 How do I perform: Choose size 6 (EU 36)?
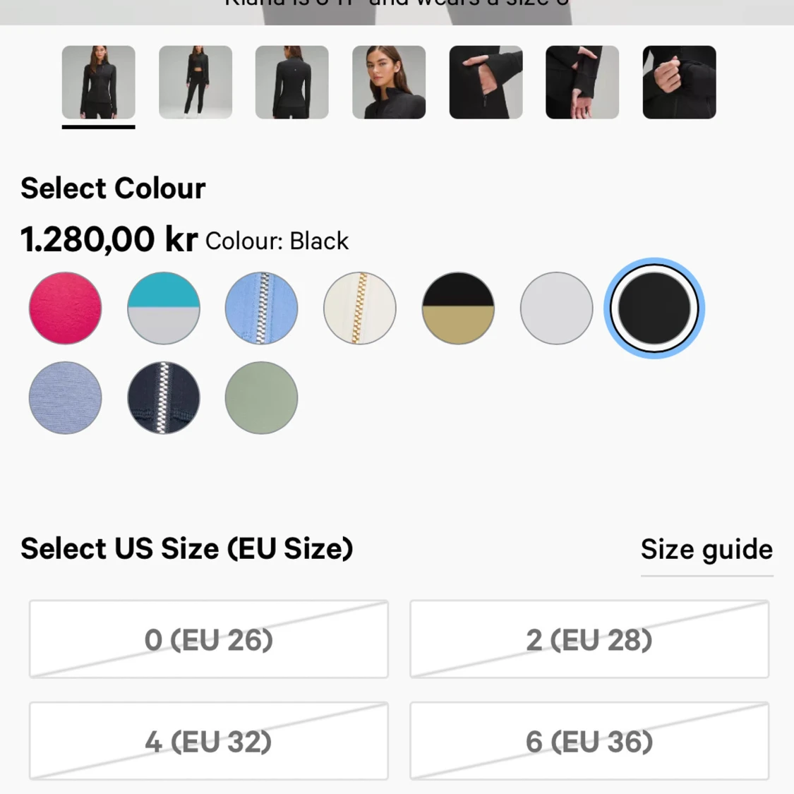point(589,741)
